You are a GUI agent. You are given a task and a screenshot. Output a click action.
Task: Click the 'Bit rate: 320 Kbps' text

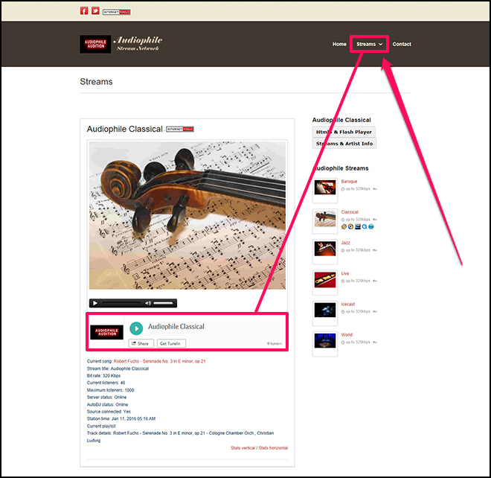click(103, 376)
